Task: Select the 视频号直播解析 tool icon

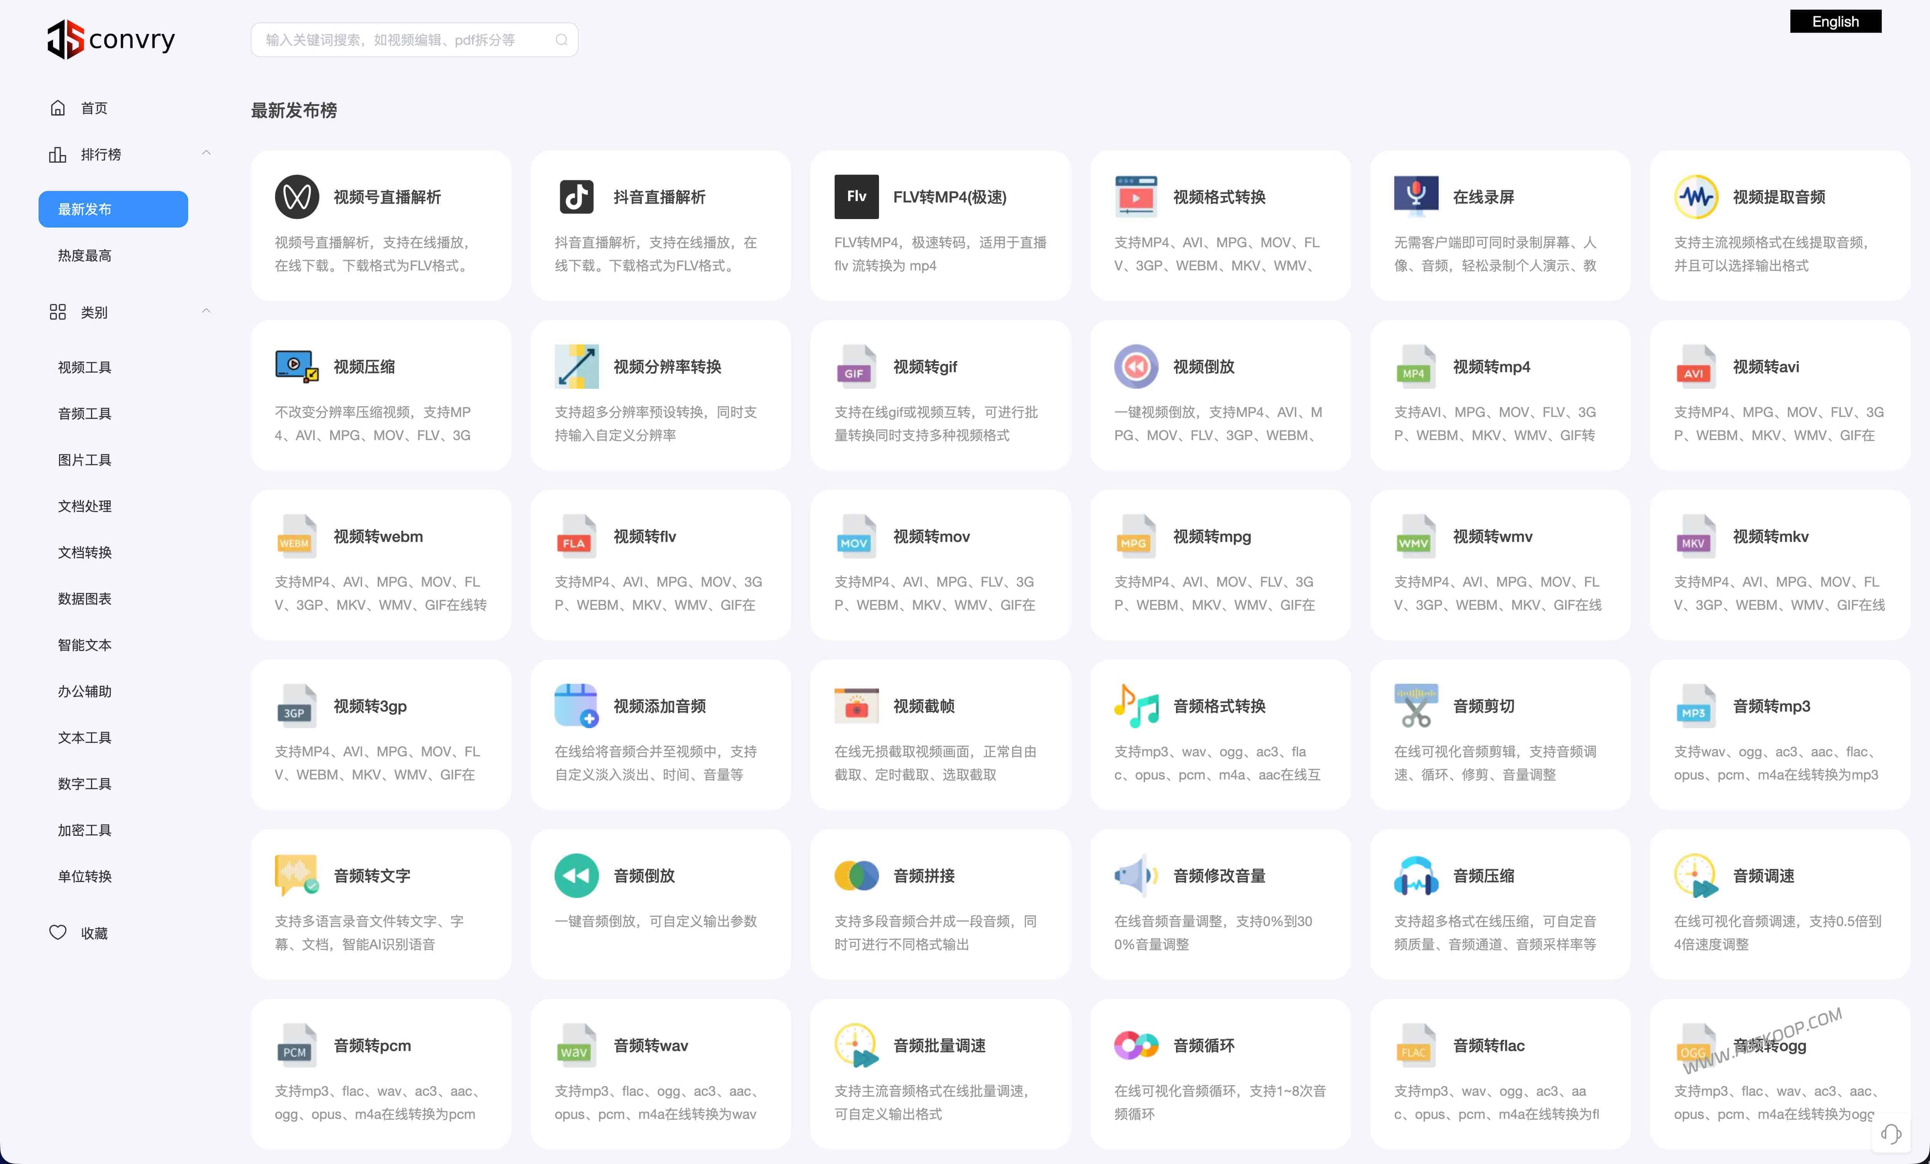Action: coord(297,197)
